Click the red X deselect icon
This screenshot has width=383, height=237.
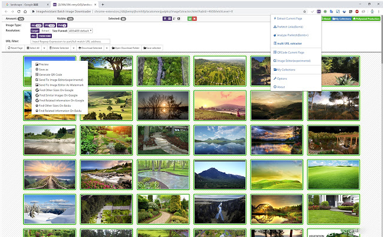coord(194,18)
